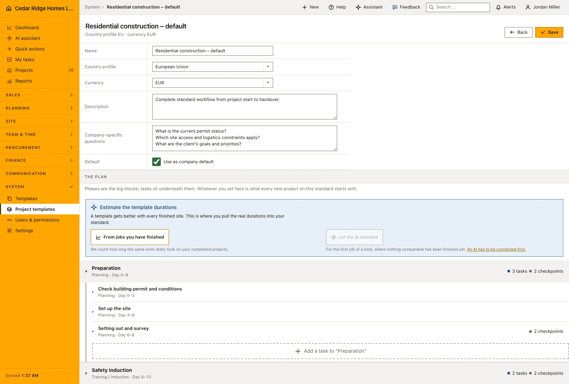Open Dashboard from sidebar chart icon
Image resolution: width=569 pixels, height=384 pixels.
click(x=10, y=28)
